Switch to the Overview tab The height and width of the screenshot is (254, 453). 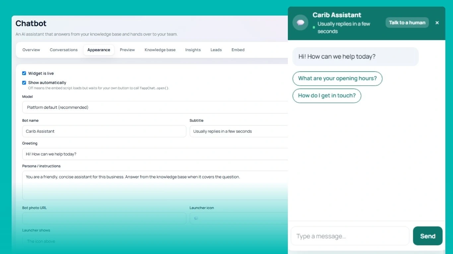31,50
